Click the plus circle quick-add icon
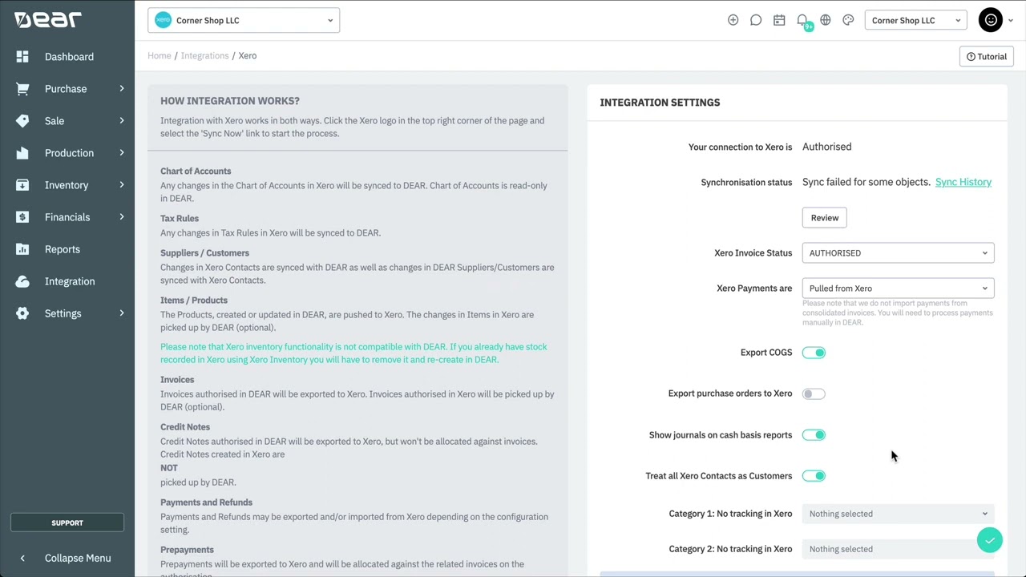This screenshot has height=577, width=1026. click(x=733, y=20)
